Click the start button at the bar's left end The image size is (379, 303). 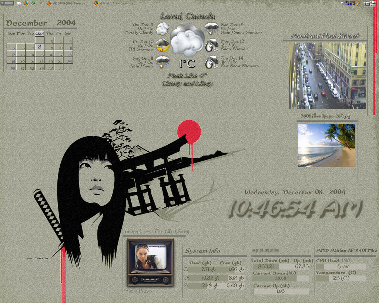coord(7,3)
